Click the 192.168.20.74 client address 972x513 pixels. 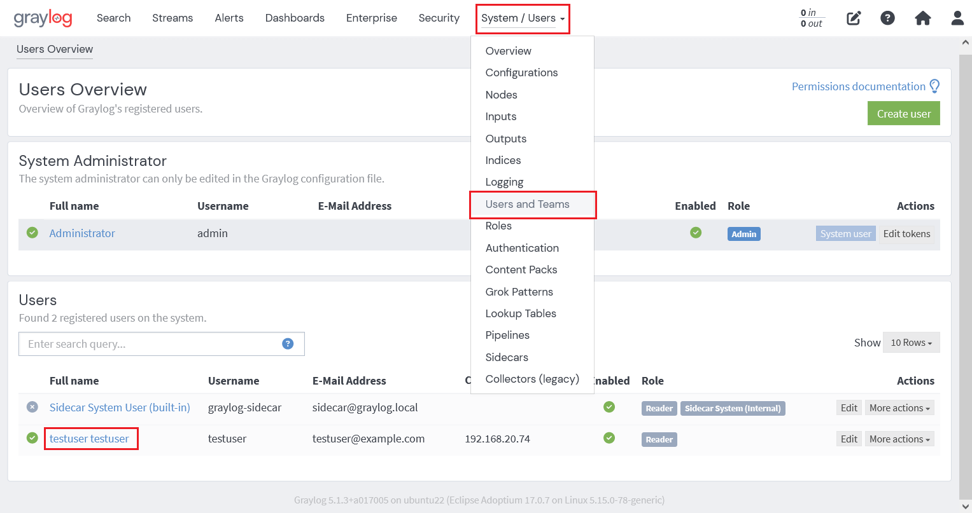coord(497,439)
